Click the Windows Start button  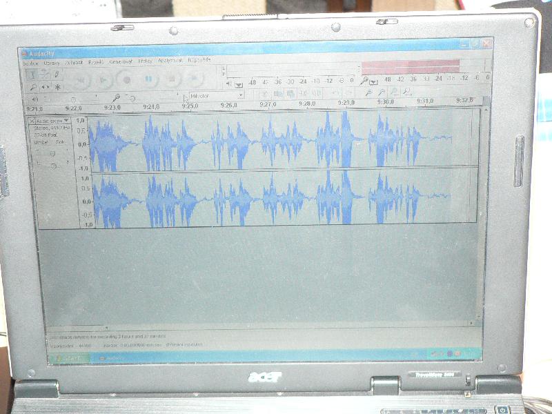point(68,357)
